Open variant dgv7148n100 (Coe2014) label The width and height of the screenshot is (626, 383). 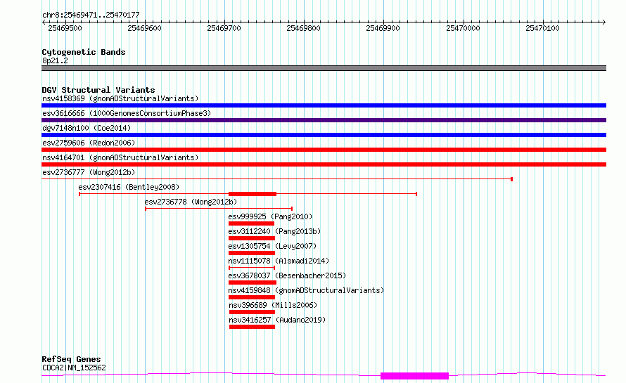tap(87, 128)
